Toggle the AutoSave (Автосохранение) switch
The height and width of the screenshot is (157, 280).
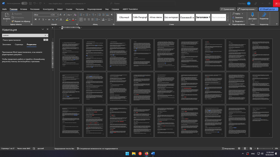tap(24, 3)
